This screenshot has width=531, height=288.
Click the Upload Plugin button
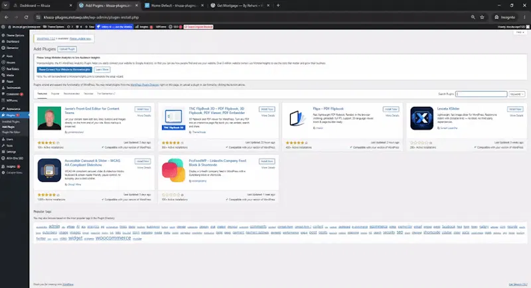pyautogui.click(x=67, y=49)
